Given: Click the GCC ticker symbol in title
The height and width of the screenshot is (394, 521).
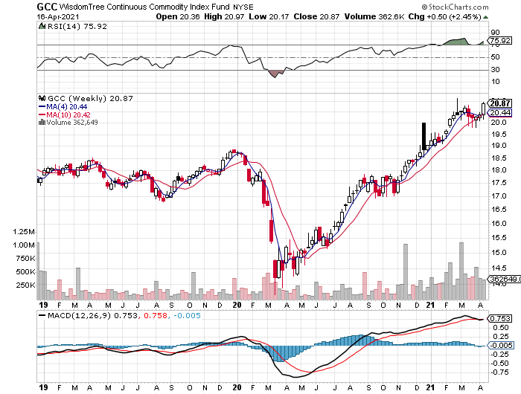Looking at the screenshot, I should (x=47, y=6).
